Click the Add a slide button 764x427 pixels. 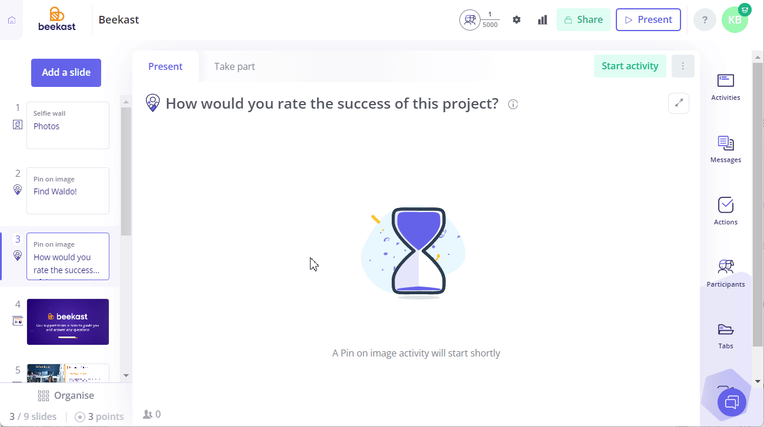coord(66,73)
